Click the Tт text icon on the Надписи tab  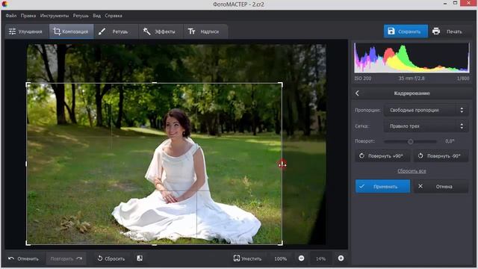(x=191, y=31)
